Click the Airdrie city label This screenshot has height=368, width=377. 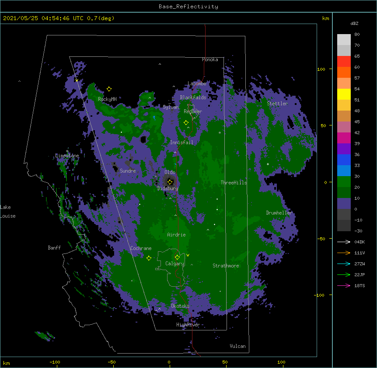click(x=176, y=235)
